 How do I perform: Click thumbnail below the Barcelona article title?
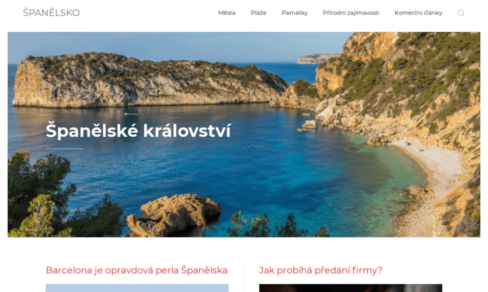(137, 288)
